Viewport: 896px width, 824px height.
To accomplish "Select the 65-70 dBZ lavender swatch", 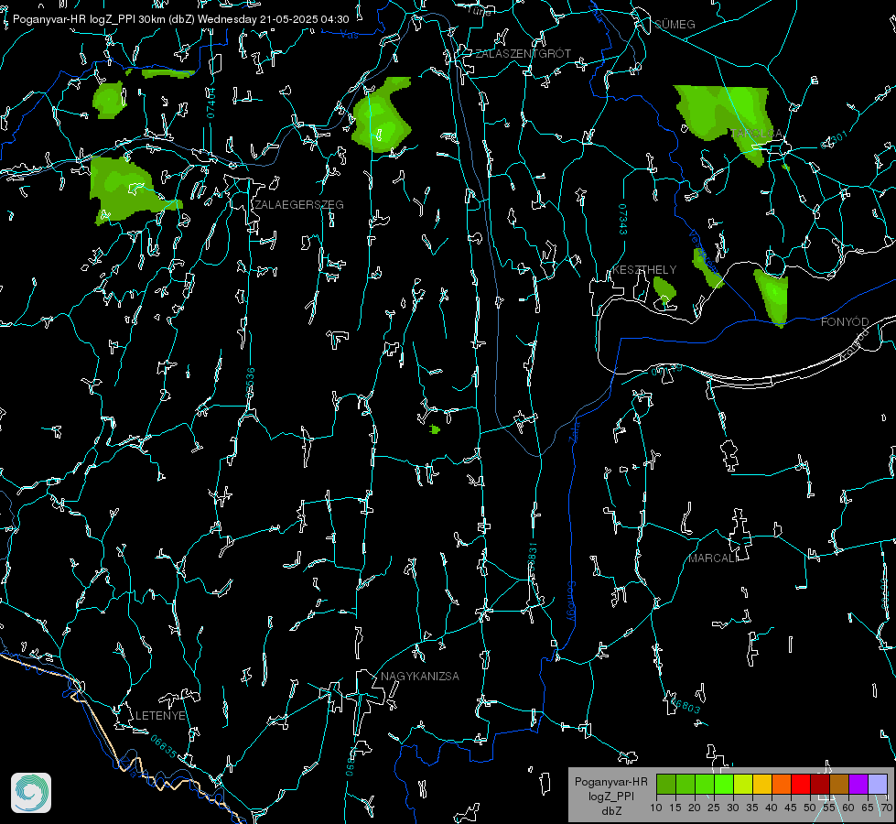I will click(878, 784).
